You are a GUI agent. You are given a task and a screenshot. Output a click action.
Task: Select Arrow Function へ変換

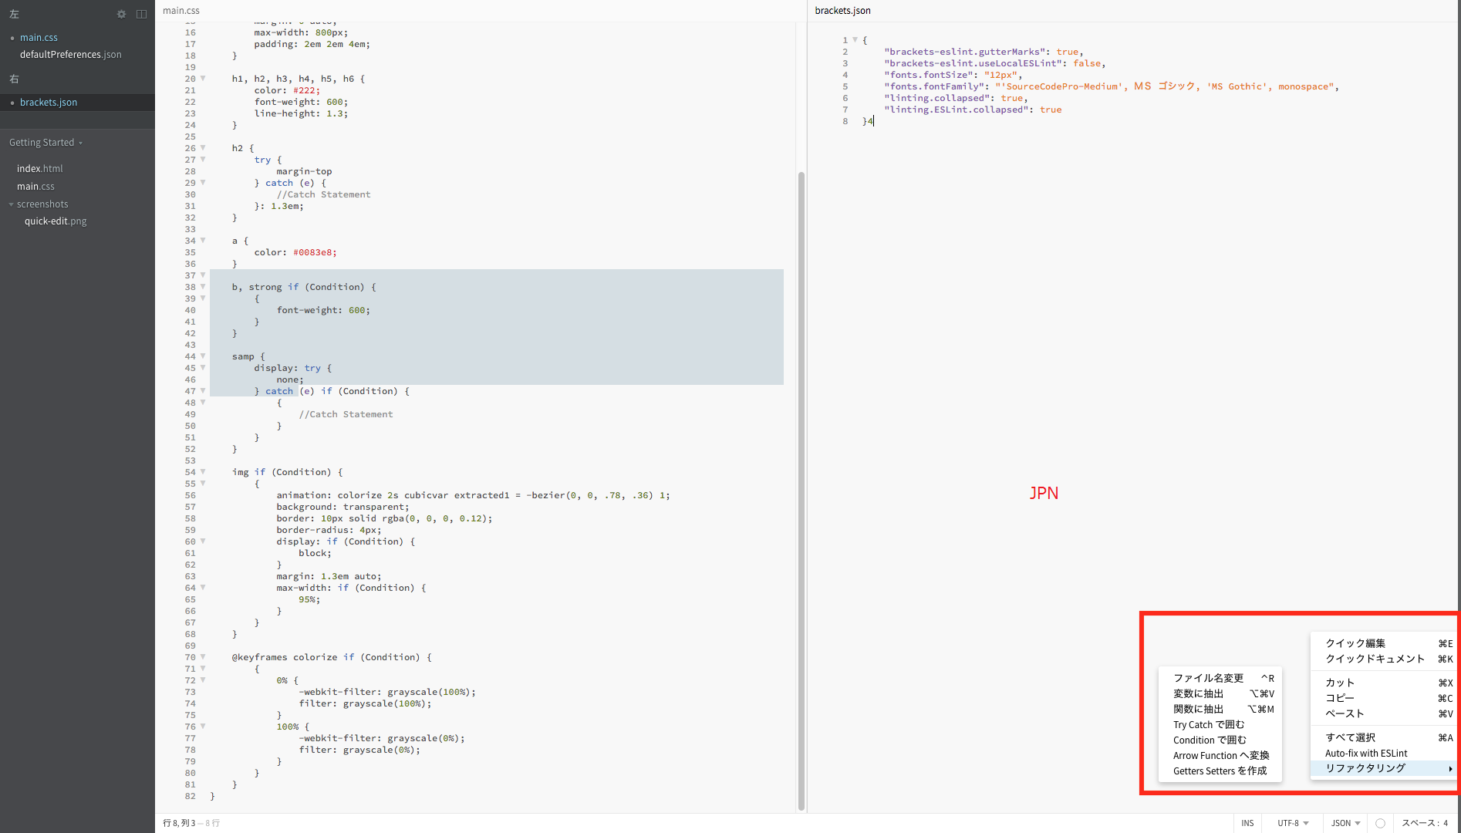click(1220, 755)
